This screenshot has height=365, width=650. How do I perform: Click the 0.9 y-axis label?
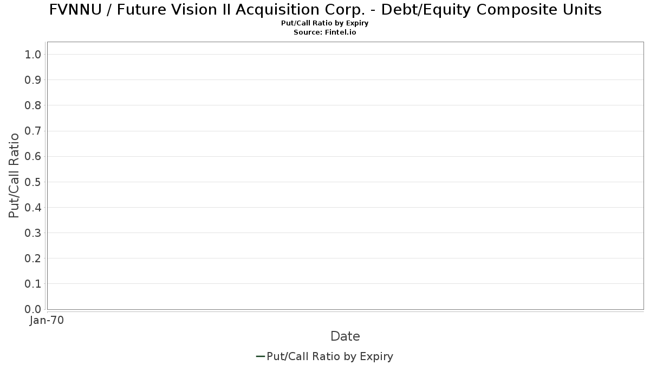pyautogui.click(x=33, y=80)
